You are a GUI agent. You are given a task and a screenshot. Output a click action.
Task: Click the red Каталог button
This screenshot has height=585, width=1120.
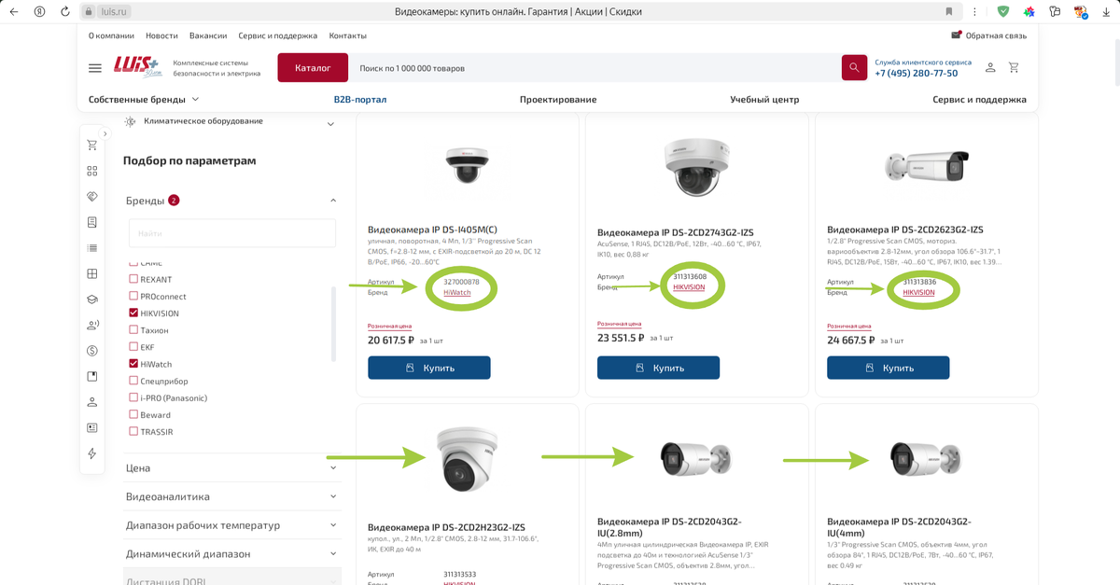313,68
